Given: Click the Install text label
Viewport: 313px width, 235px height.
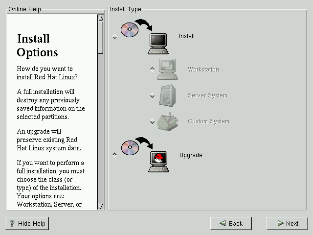Looking at the screenshot, I should 187,36.
